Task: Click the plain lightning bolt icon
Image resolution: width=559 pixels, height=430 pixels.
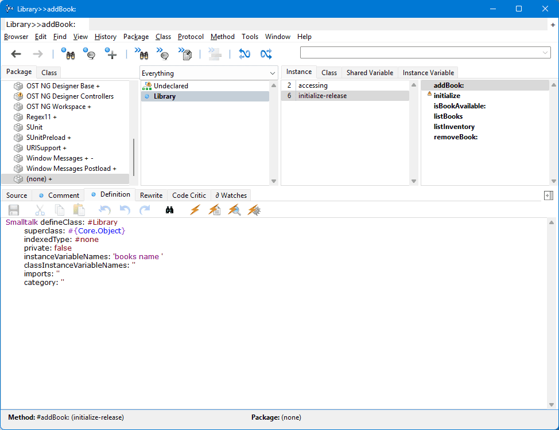Action: pos(195,210)
